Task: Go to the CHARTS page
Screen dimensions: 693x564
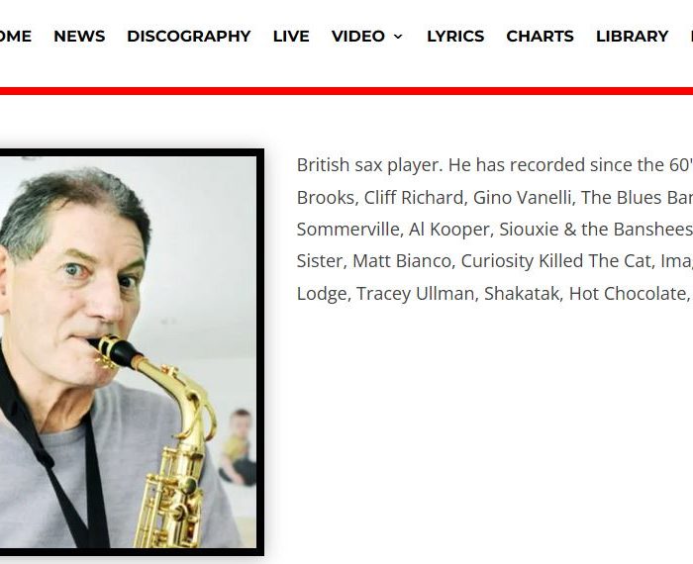Action: pyautogui.click(x=540, y=37)
